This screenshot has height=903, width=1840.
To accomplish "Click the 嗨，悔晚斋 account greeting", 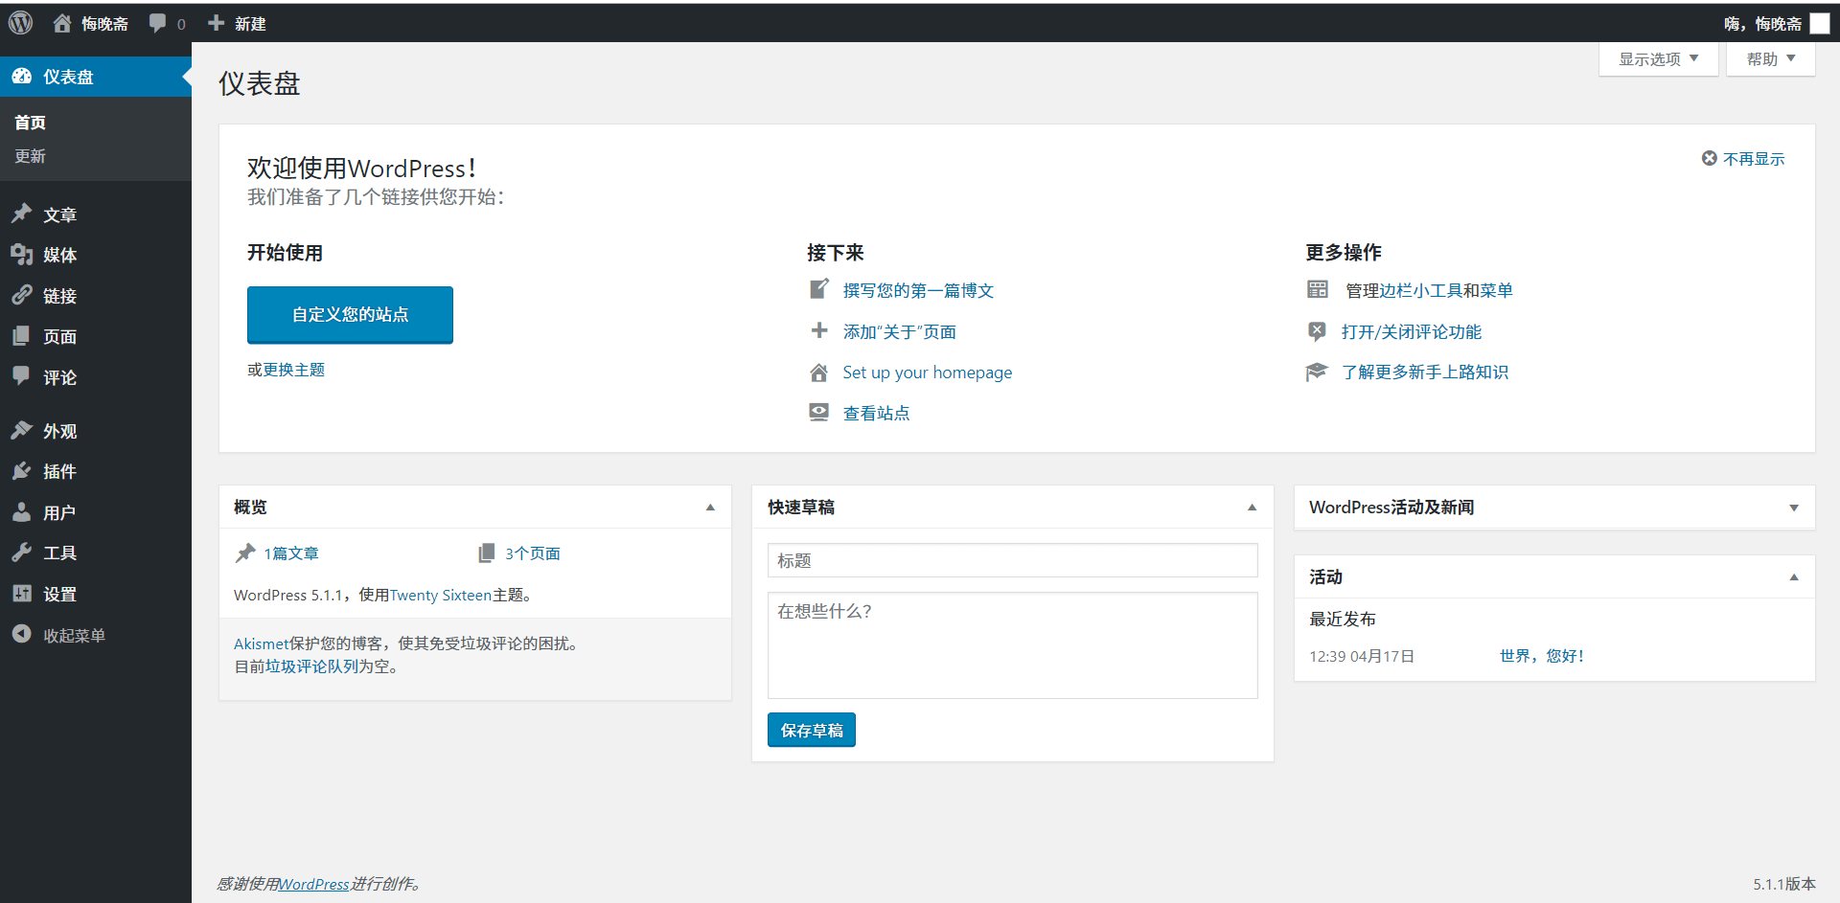I will (1762, 23).
